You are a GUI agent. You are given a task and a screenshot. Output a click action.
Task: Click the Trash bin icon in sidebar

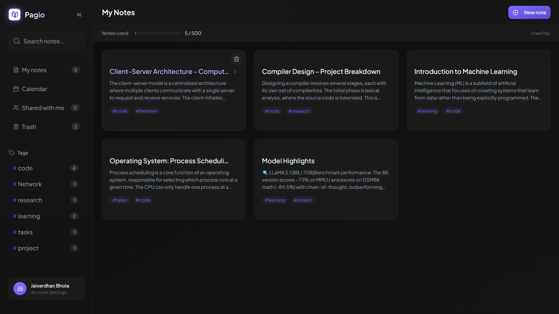point(16,127)
